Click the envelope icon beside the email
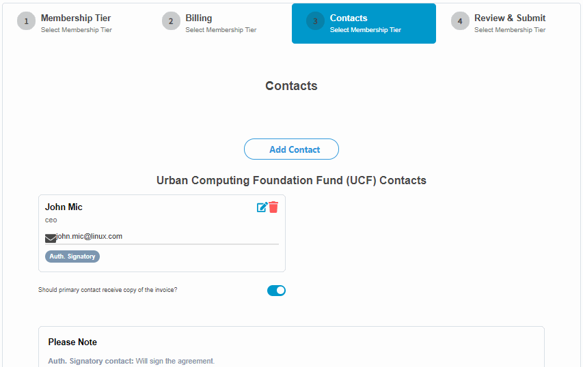583x367 pixels. click(x=51, y=238)
